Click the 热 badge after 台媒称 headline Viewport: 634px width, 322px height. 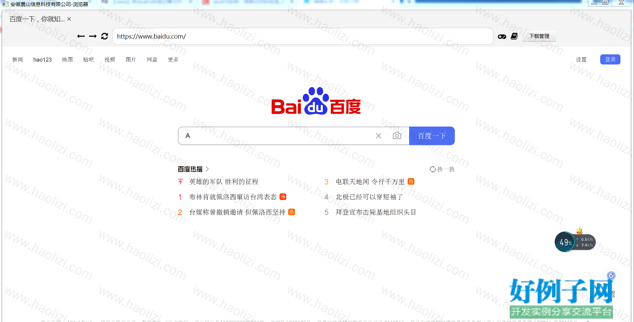[292, 212]
